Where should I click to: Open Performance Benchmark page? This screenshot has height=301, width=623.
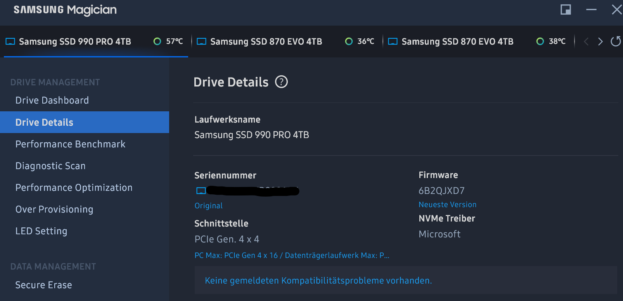click(85, 144)
